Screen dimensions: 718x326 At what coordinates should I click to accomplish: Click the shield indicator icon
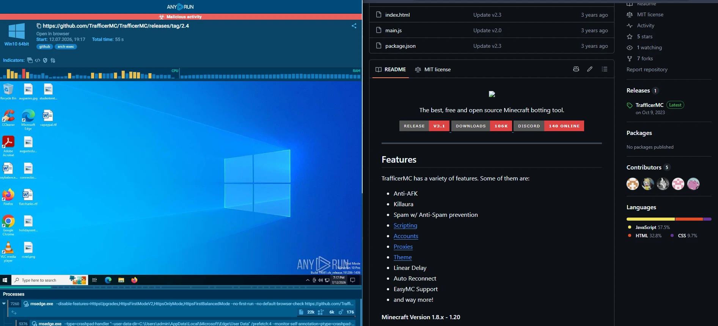coord(45,60)
